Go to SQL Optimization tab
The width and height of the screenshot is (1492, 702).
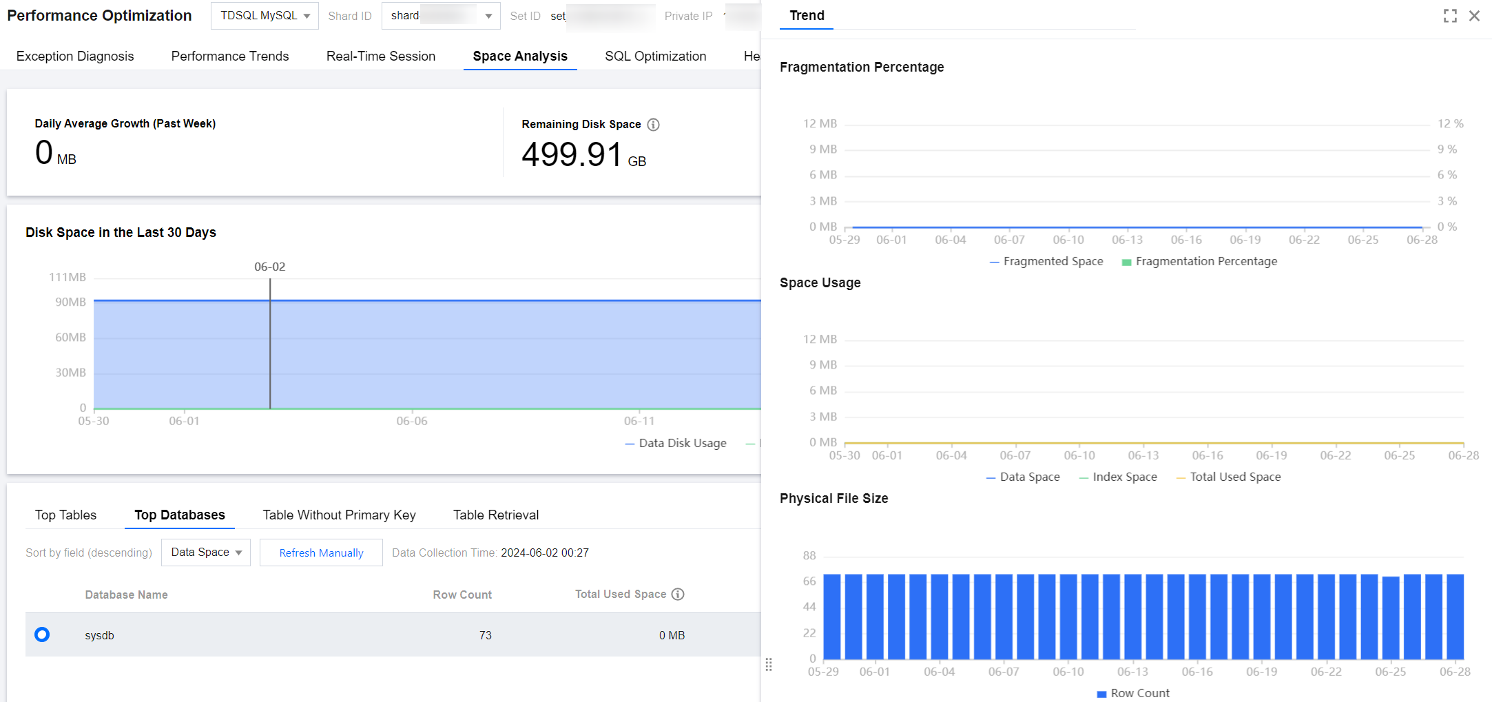click(655, 56)
